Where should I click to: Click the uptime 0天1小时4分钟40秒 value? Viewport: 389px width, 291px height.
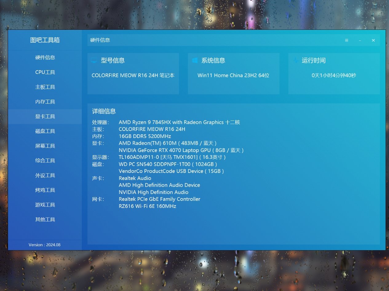pos(334,75)
